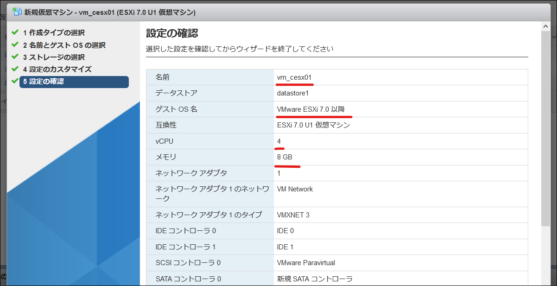The width and height of the screenshot is (557, 286).
Task: Go to step 2 名前とゲスト OS の選択
Action: [x=64, y=45]
